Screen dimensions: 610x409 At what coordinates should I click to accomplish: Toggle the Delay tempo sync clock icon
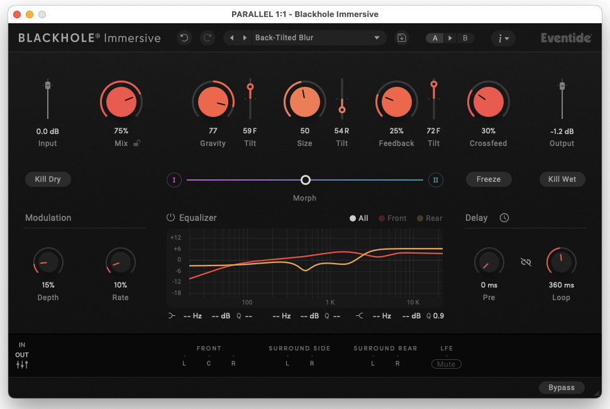504,218
